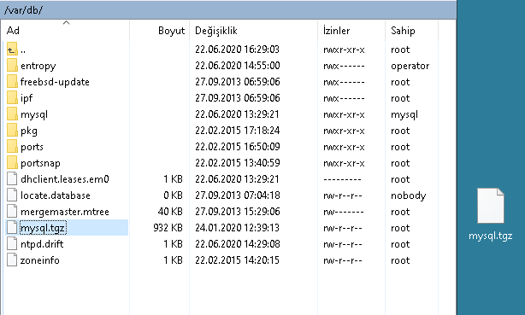Image resolution: width=525 pixels, height=315 pixels.
Task: Click the 40 KB size cell
Action: [x=170, y=212]
